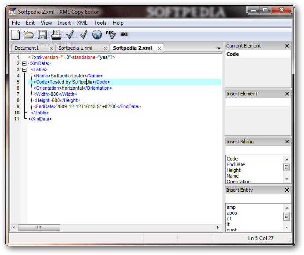304x255 pixels.
Task: Open the File menu
Action: click(16, 23)
